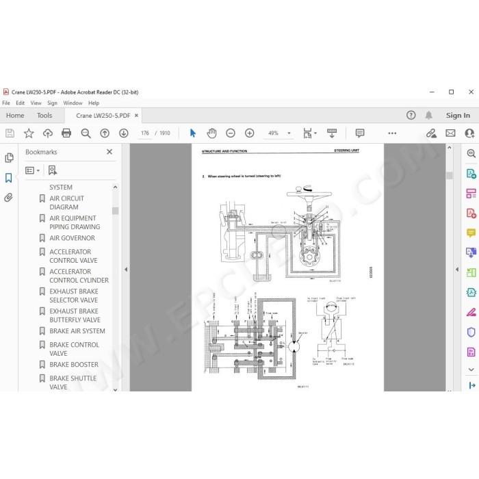This screenshot has width=479, height=479.
Task: Open BRAKE CONTROL VALVE bookmark
Action: coord(74,349)
